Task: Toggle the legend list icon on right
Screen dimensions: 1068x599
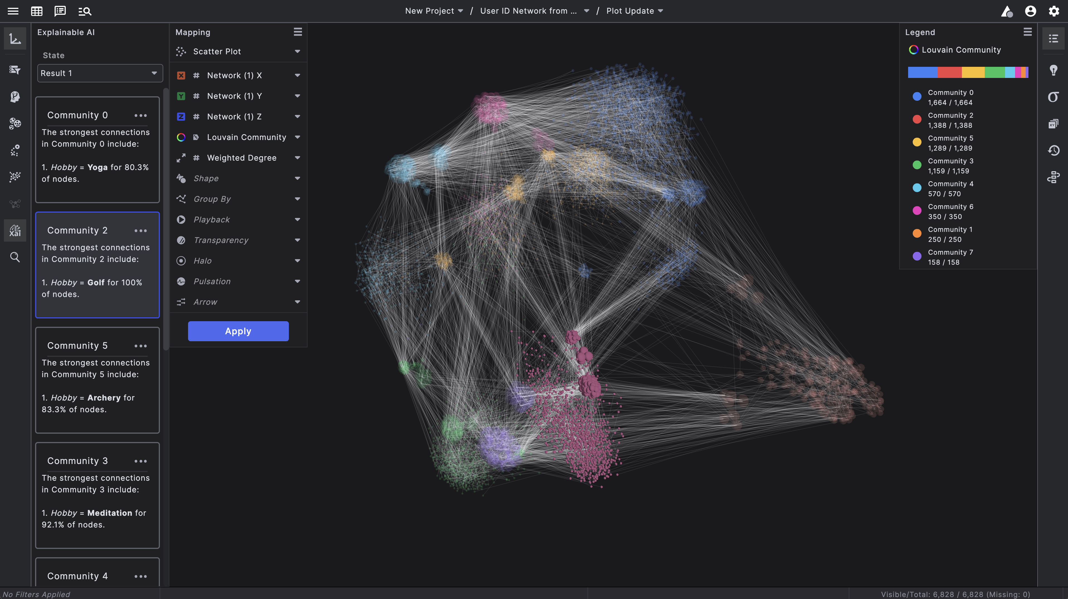Action: pos(1053,39)
